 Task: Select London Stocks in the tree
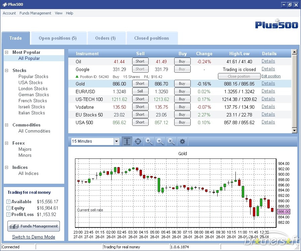pyautogui.click(x=33, y=88)
